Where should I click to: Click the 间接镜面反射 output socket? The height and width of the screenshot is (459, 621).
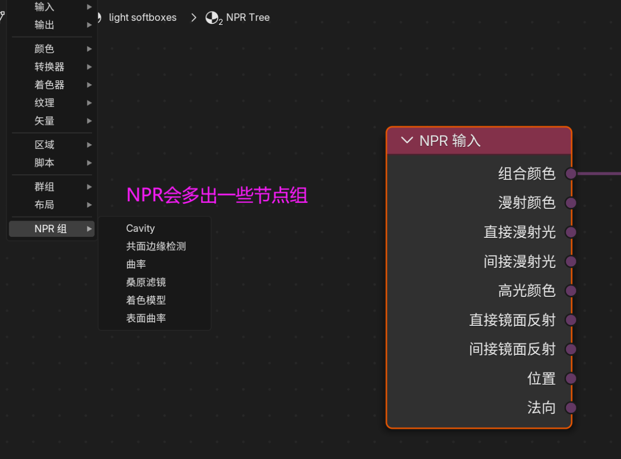tap(571, 349)
